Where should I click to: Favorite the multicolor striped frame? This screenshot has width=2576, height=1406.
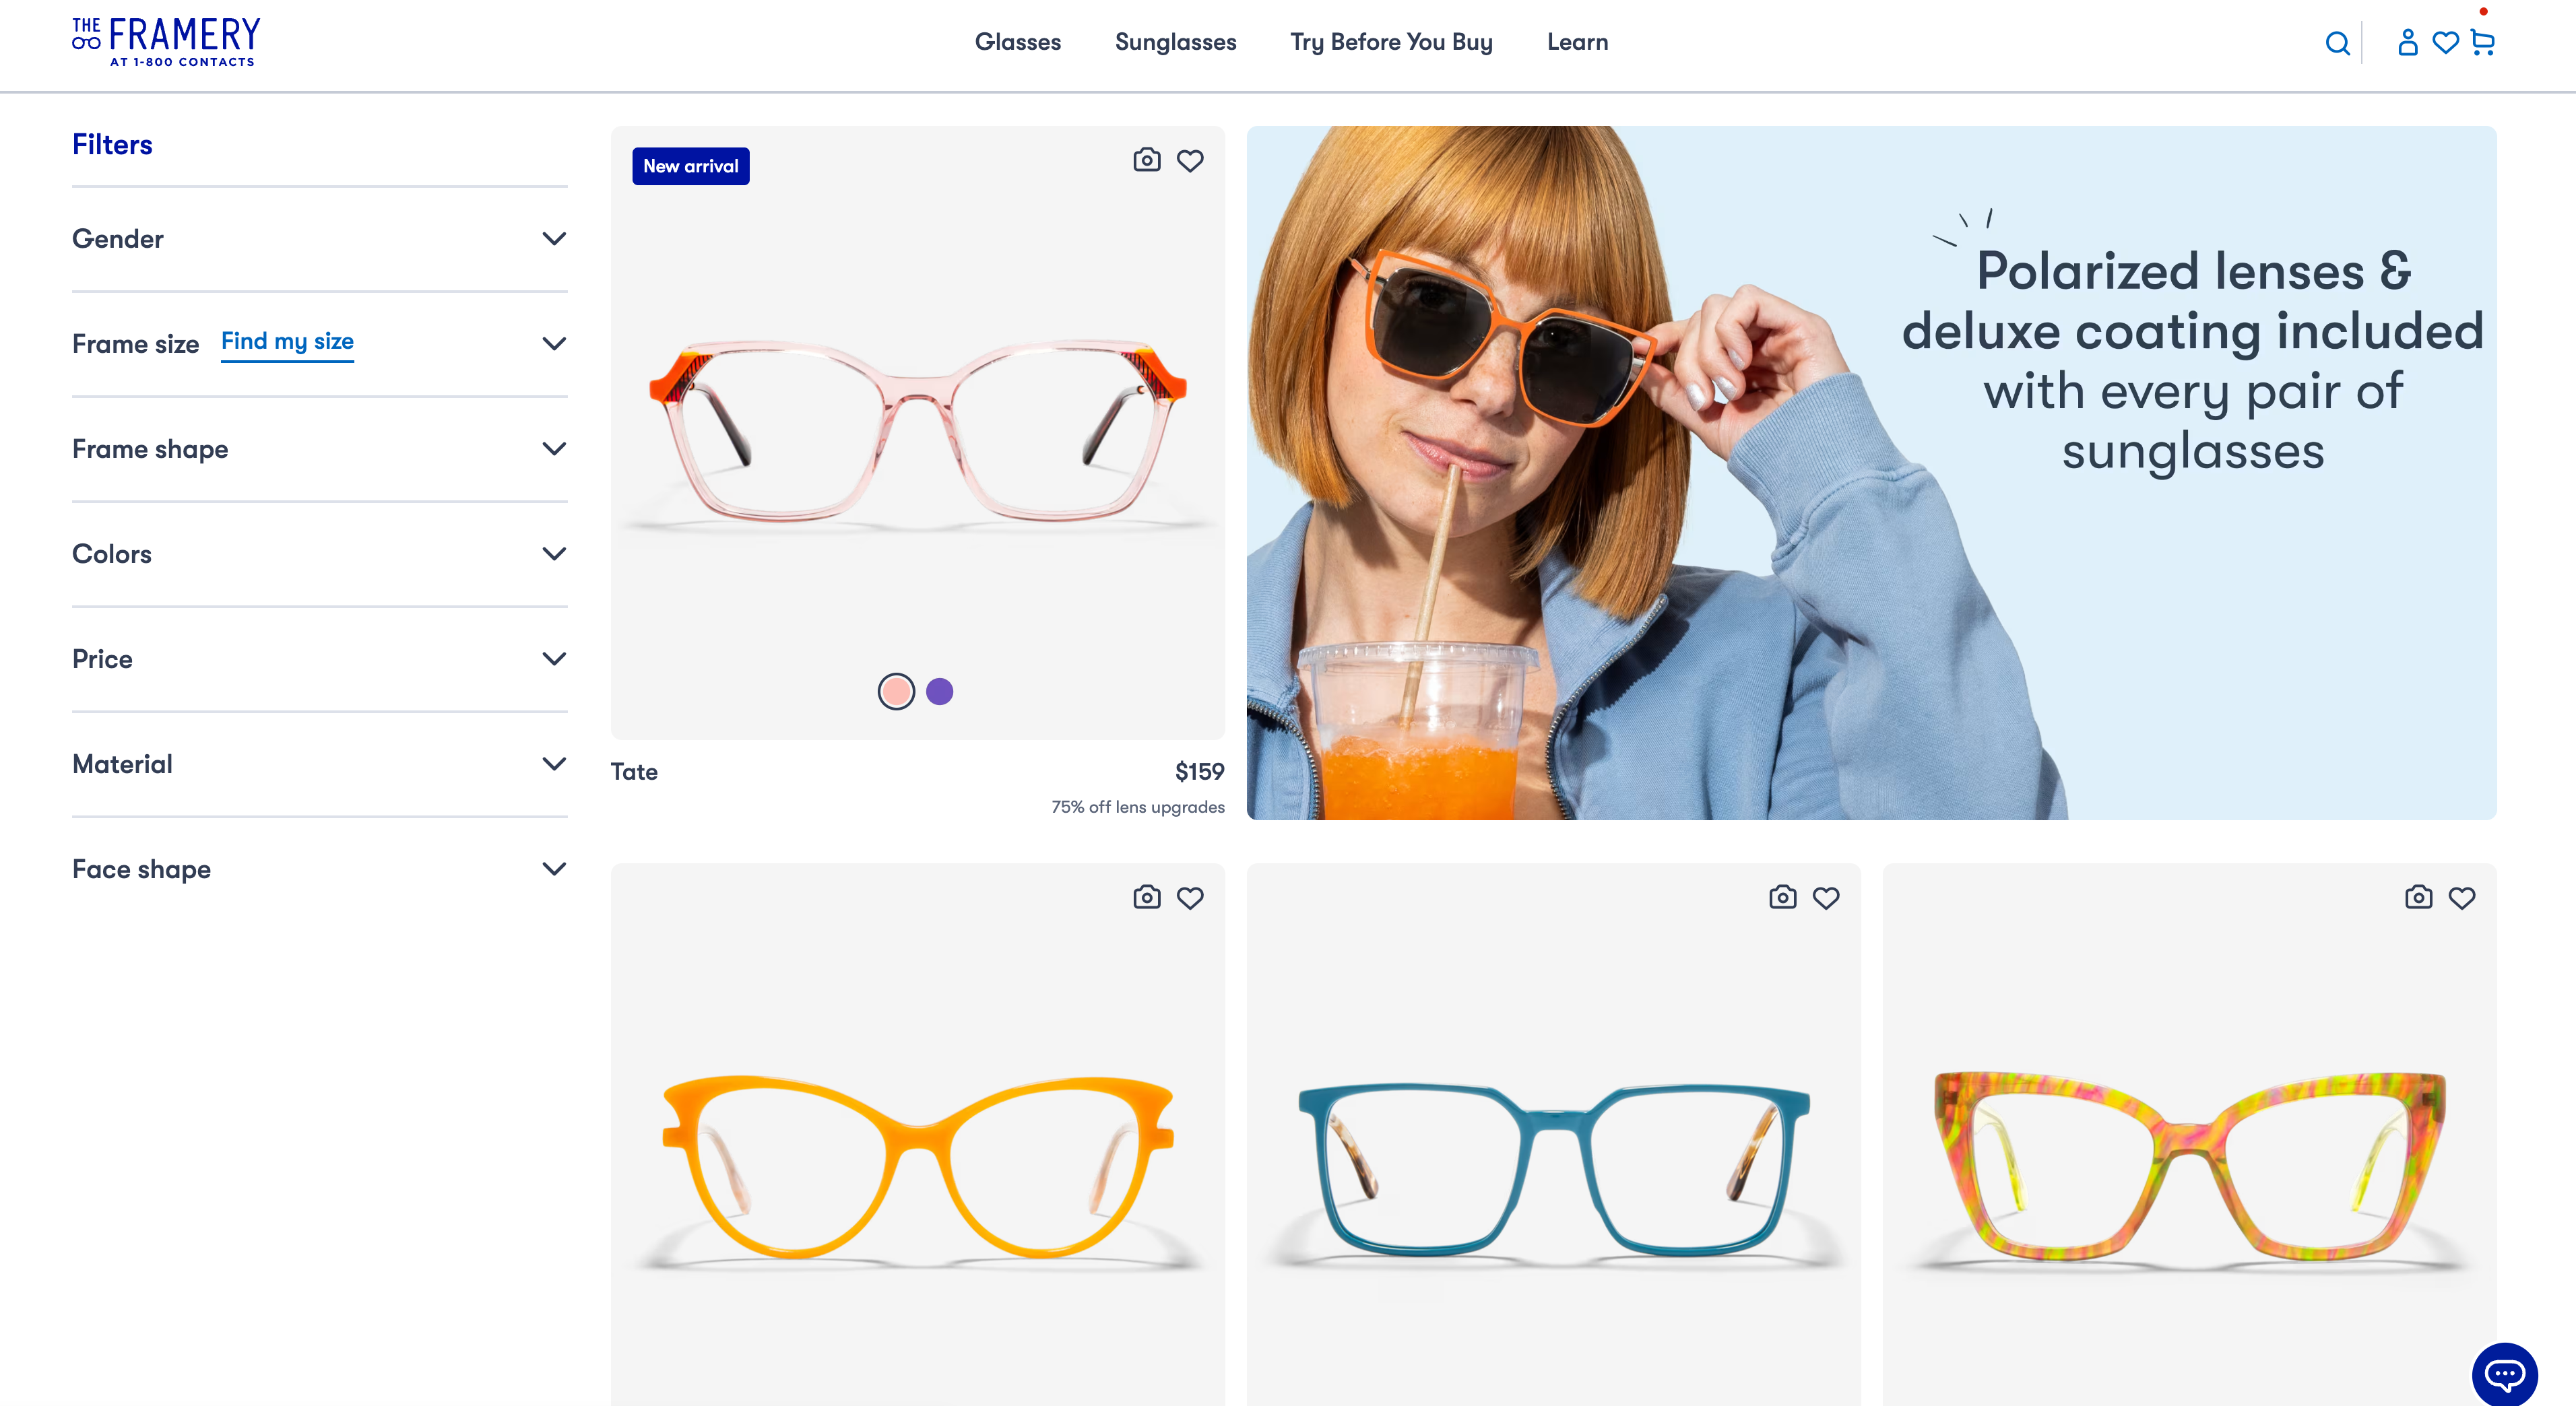tap(2462, 898)
